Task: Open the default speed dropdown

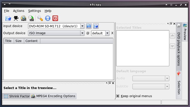Action: click(107, 33)
